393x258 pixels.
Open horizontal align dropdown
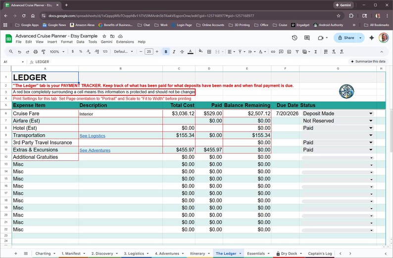(231, 52)
